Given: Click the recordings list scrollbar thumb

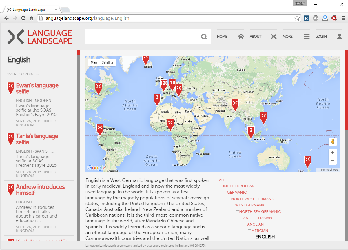Looking at the screenshot, I should click(78, 52).
